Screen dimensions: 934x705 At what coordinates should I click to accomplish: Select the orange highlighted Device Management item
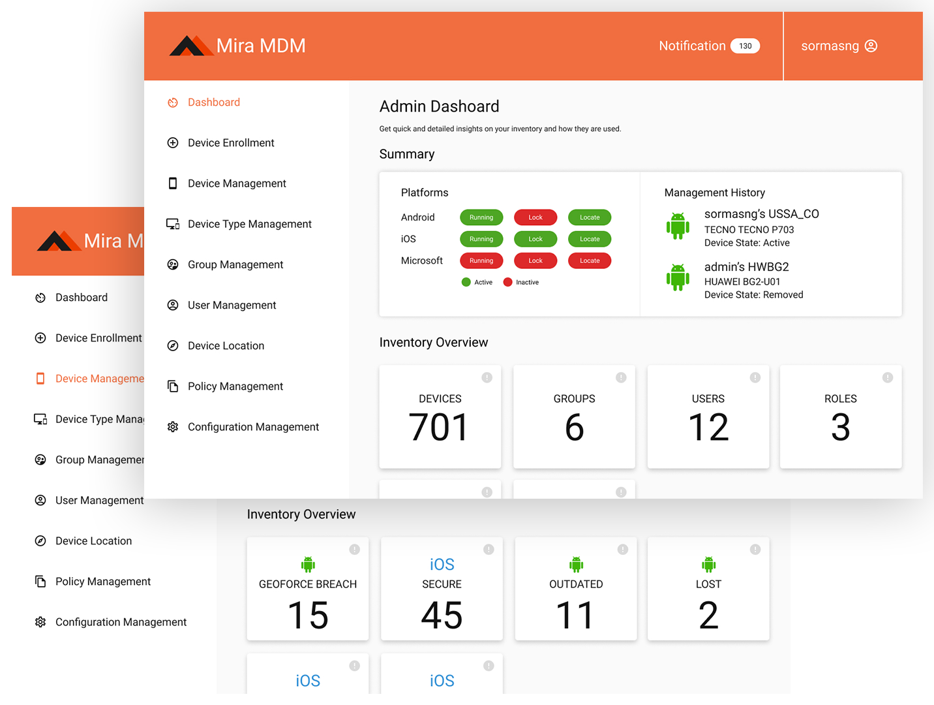pyautogui.click(x=98, y=379)
